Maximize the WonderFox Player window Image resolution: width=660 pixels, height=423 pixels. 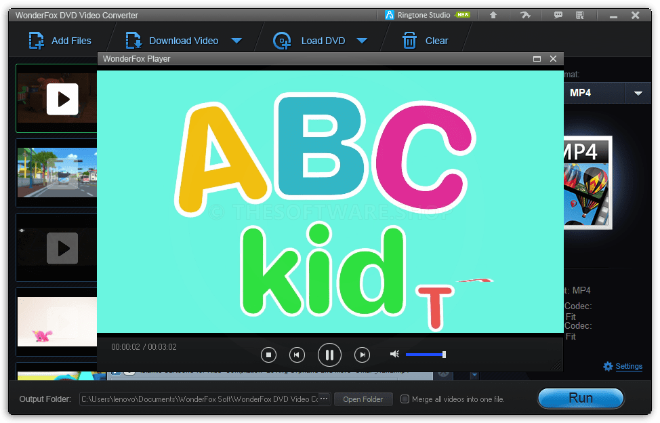[x=537, y=59]
